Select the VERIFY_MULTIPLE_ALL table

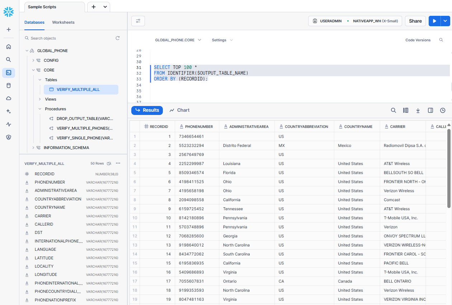point(81,89)
